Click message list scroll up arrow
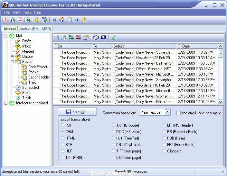This screenshot has width=227, height=176. click(x=220, y=46)
